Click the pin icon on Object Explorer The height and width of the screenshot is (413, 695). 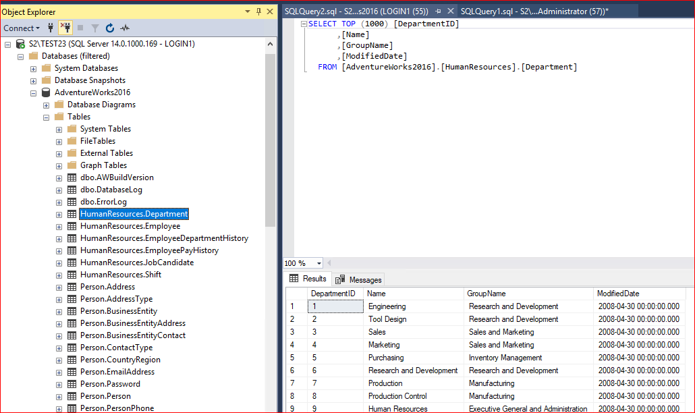tap(259, 11)
